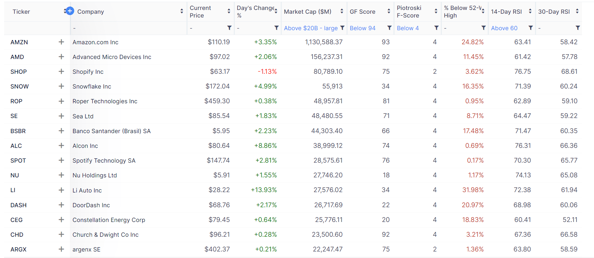The height and width of the screenshot is (258, 594).
Task: Click the % Below 52-W High column header
Action: 462,12
